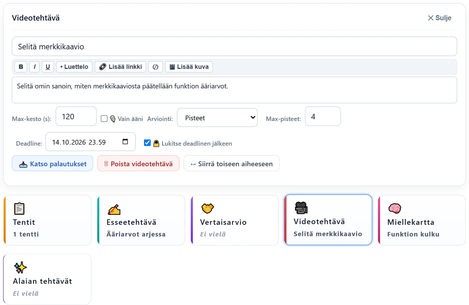Open the Miellekartta card
The height and width of the screenshot is (305, 469).
[422, 220]
